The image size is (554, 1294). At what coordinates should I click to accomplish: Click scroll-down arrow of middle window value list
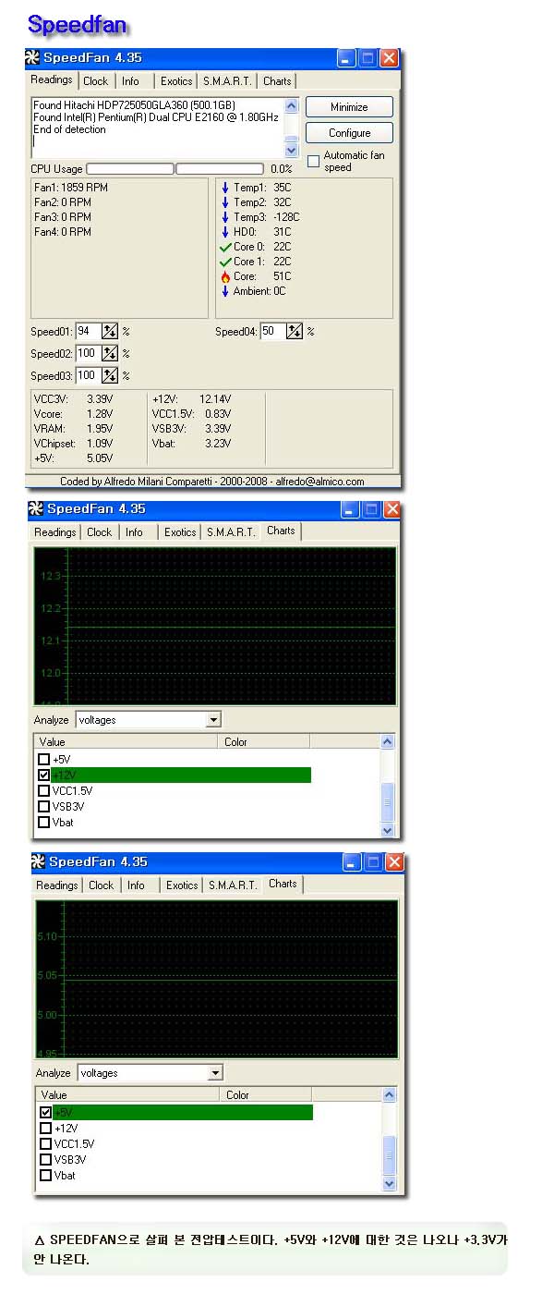(388, 830)
